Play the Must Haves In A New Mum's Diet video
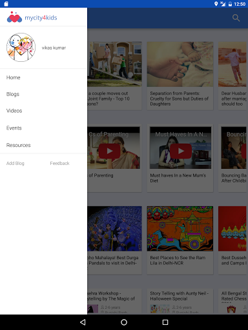This screenshot has height=330, width=248. pos(181,151)
